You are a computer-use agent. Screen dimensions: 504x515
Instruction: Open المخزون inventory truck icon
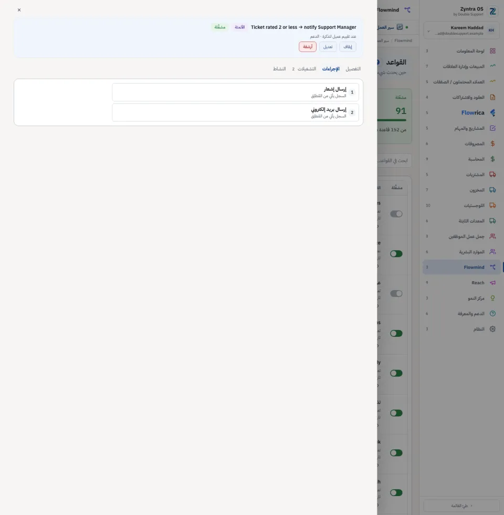(492, 190)
